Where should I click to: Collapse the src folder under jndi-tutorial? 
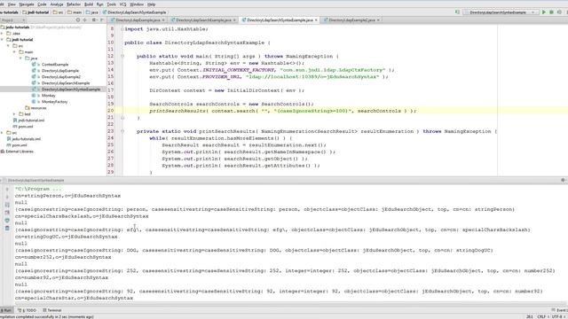(8, 46)
